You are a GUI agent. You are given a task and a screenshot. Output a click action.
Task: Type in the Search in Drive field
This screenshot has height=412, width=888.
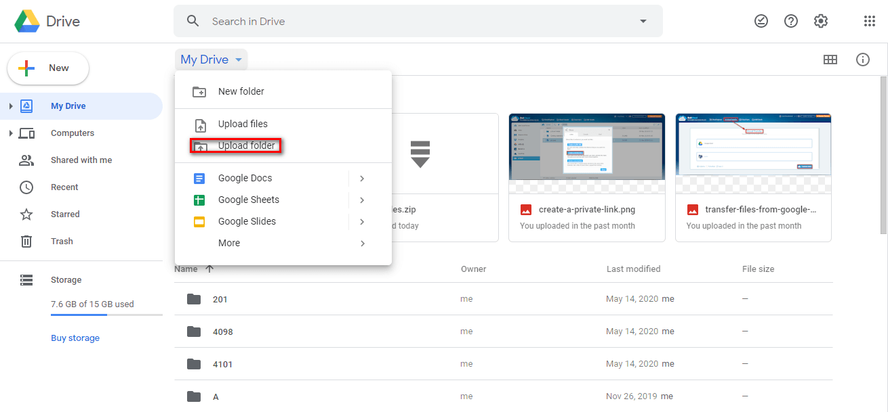(418, 21)
